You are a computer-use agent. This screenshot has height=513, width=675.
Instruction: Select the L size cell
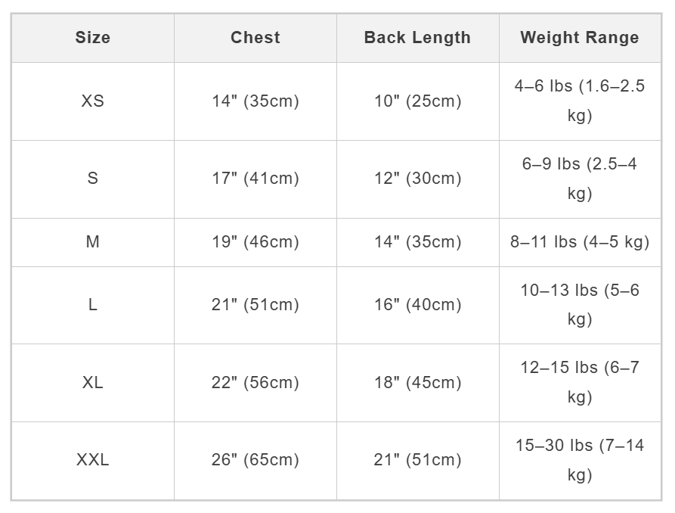pos(93,305)
